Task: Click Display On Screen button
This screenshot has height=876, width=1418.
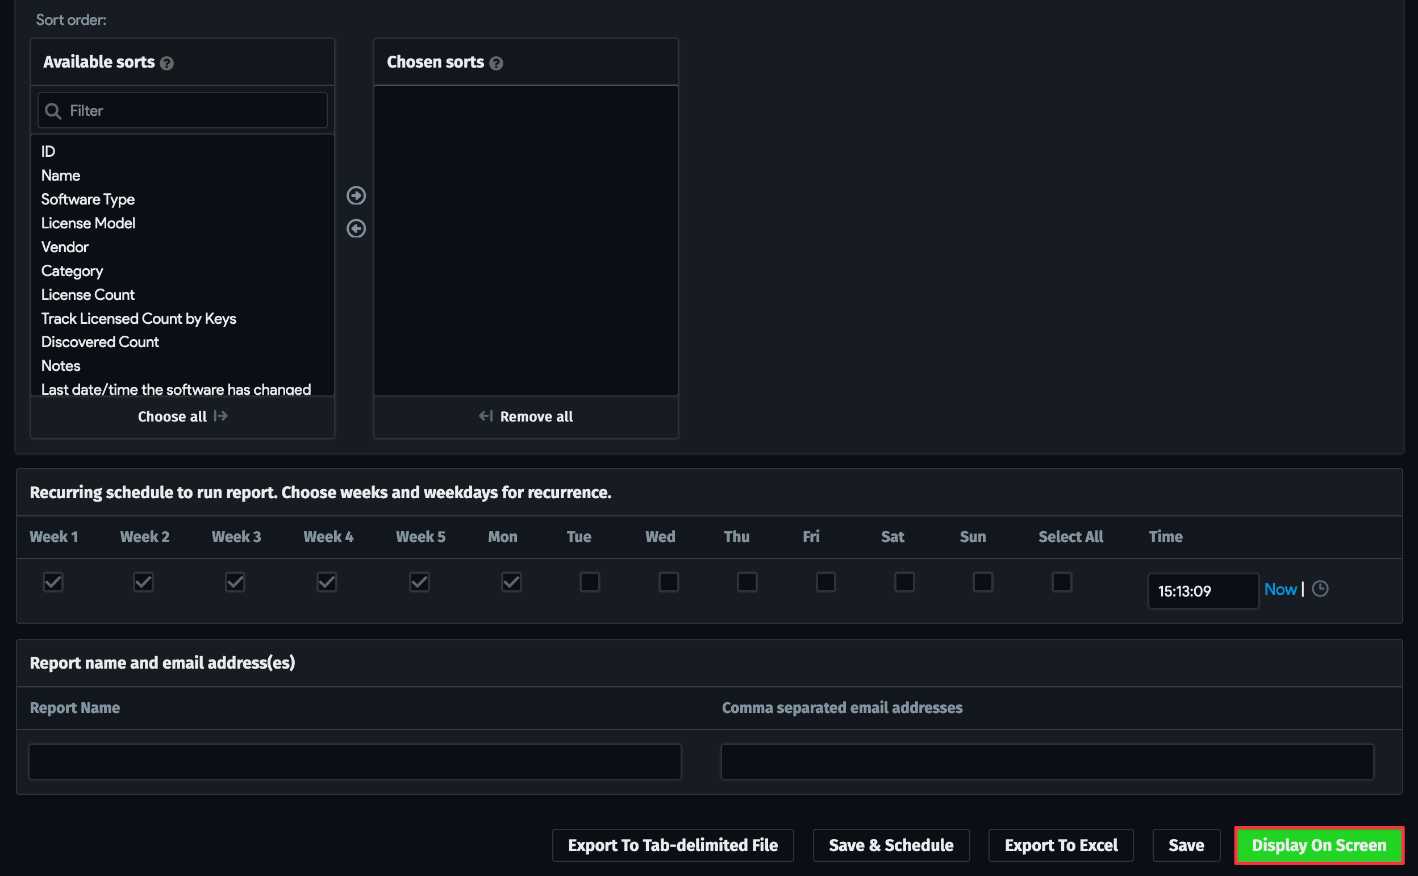Action: (1319, 845)
